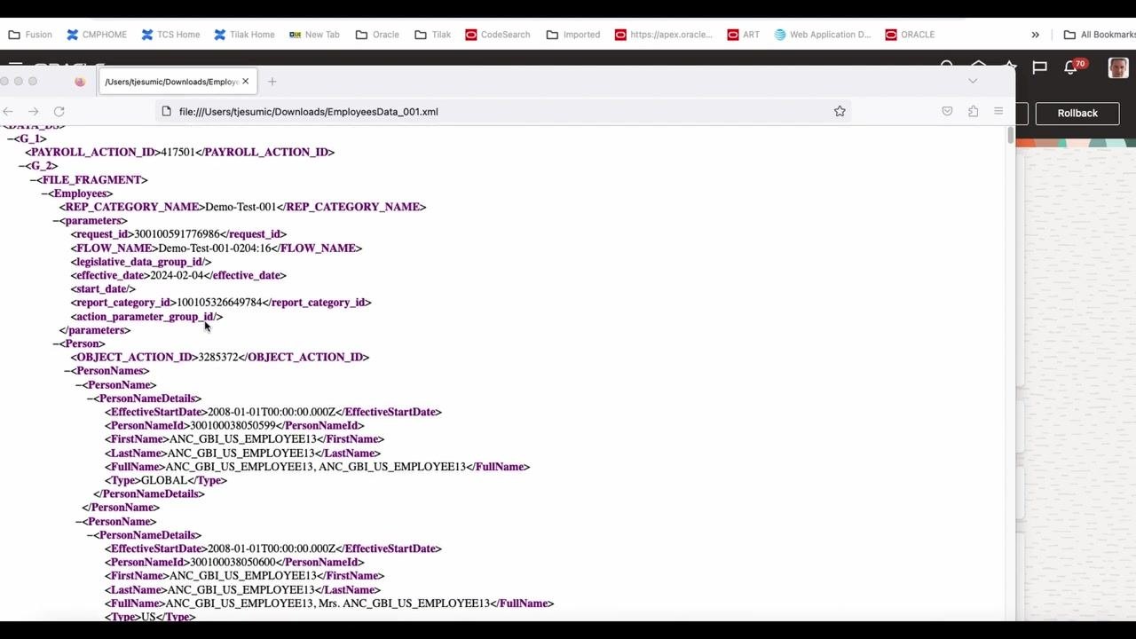
Task: Collapse the G_2 XML node
Action: pos(22,166)
